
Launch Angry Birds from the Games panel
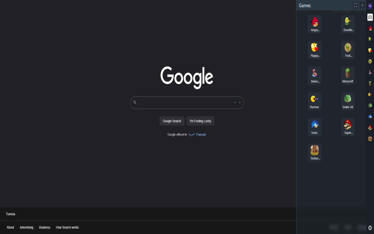[314, 24]
